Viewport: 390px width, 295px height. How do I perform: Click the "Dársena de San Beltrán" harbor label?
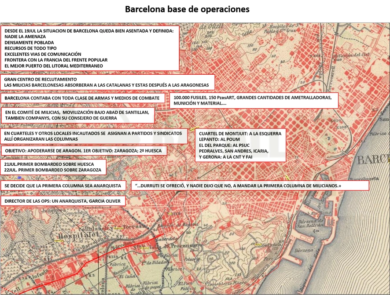coord(311,223)
